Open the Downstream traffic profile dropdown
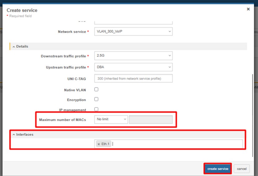This screenshot has height=176, width=258. click(x=133, y=56)
